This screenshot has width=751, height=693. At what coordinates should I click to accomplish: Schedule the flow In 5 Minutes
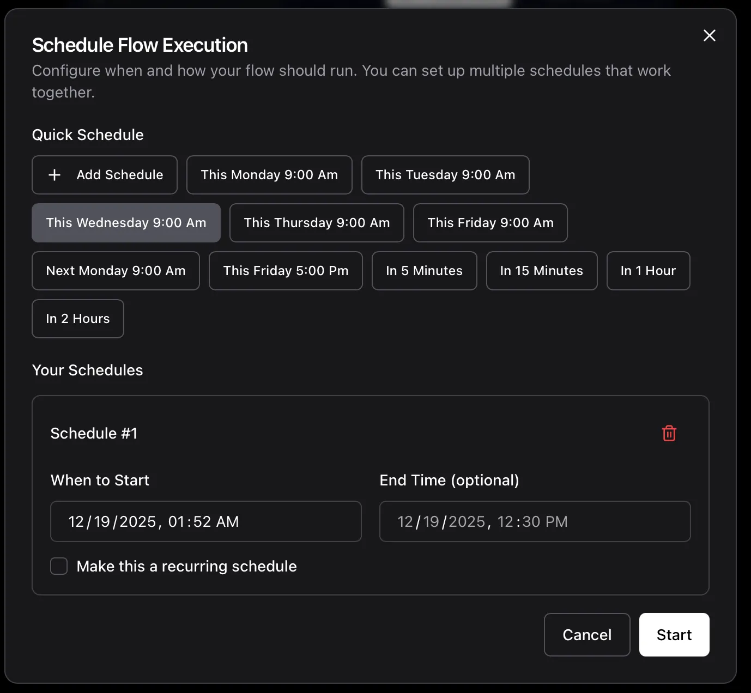[424, 271]
